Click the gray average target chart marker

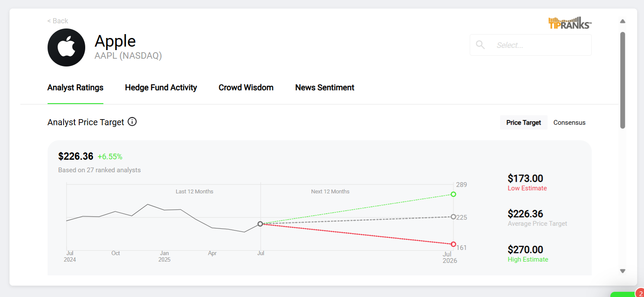[453, 217]
